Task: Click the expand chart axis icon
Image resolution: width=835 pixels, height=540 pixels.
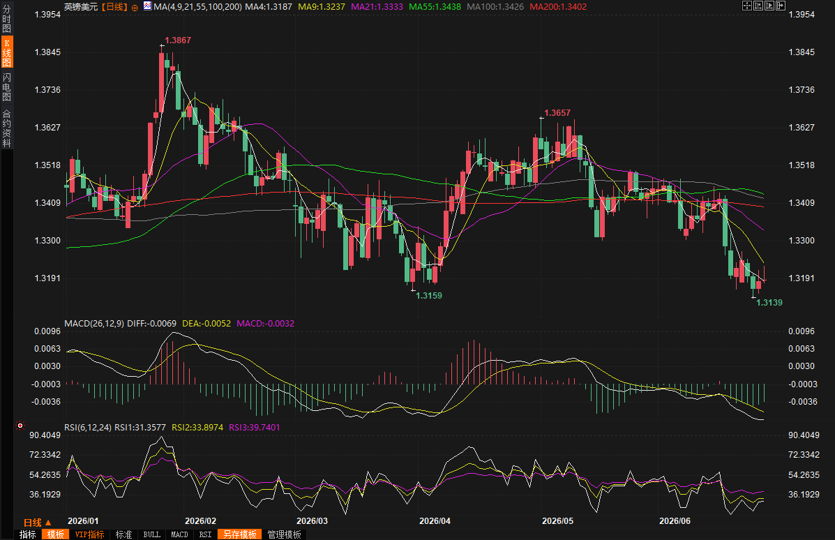Action: (769, 6)
